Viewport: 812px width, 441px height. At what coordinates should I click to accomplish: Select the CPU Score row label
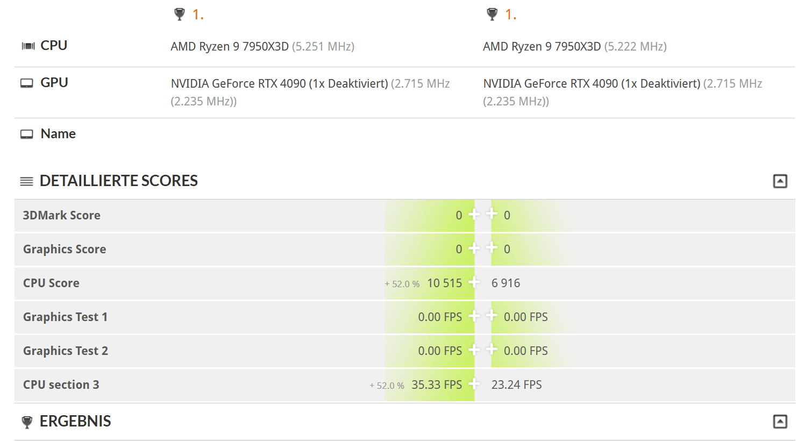[x=51, y=283]
